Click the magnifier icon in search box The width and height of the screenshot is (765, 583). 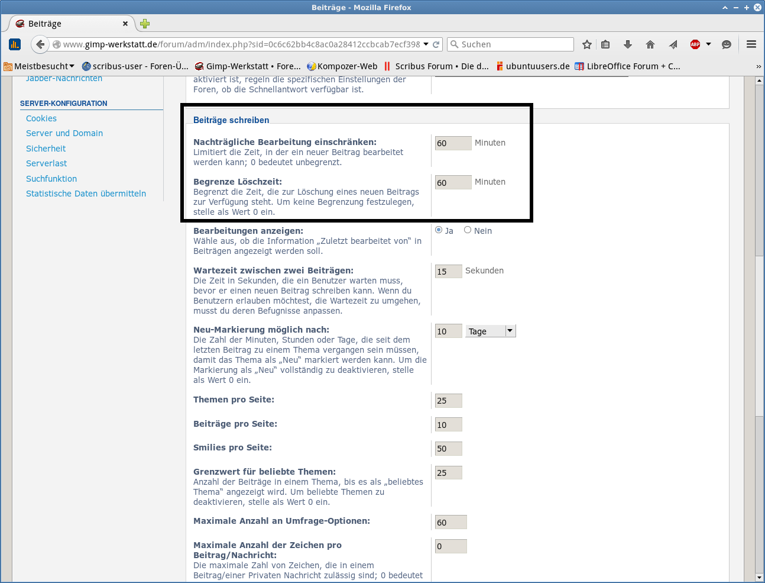pyautogui.click(x=455, y=44)
